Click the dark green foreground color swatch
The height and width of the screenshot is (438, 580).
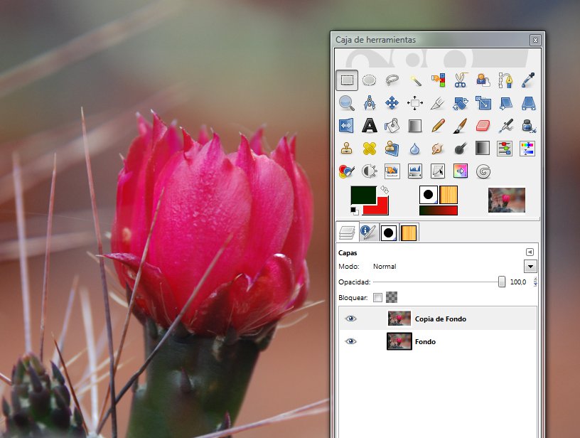[362, 195]
